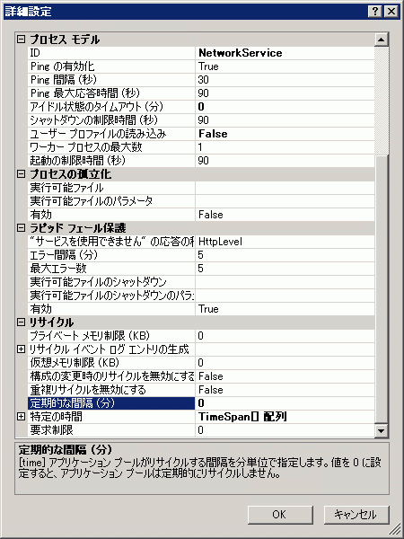This screenshot has height=539, width=404.
Task: Edit the アイドル状態のタイムアウト value 0
Action: coord(285,107)
